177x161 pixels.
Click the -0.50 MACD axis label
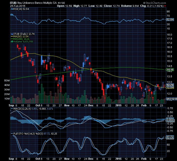tap(170, 127)
